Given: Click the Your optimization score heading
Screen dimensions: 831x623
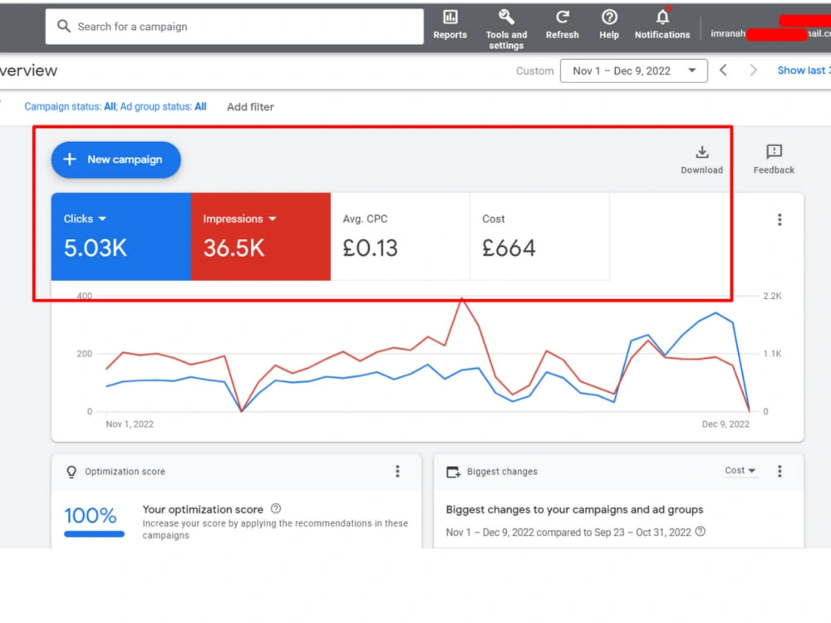Looking at the screenshot, I should pos(203,509).
